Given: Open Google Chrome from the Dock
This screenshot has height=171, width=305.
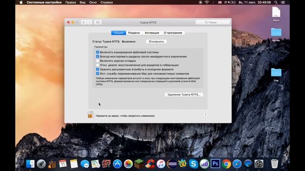Looking at the screenshot, I should pyautogui.click(x=226, y=164).
